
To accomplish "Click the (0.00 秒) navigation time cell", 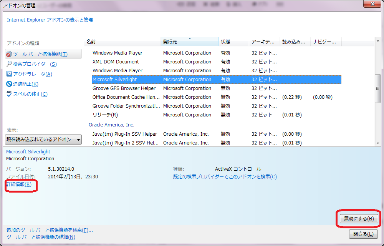I will pos(323,97).
